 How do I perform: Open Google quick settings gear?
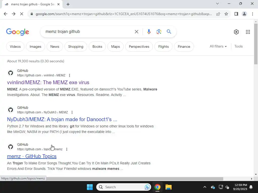point(236,32)
